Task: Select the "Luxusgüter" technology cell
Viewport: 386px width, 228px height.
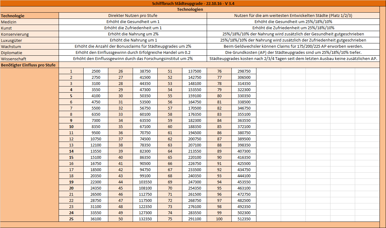Action: click(x=30, y=40)
